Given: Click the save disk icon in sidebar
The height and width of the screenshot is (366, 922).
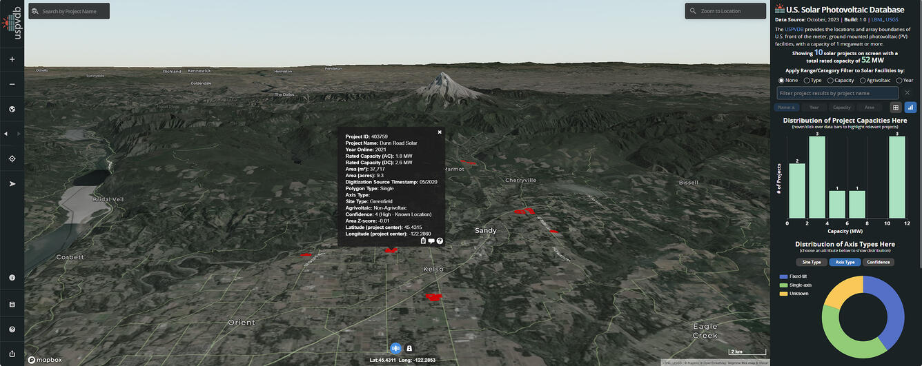Looking at the screenshot, I should tap(12, 304).
